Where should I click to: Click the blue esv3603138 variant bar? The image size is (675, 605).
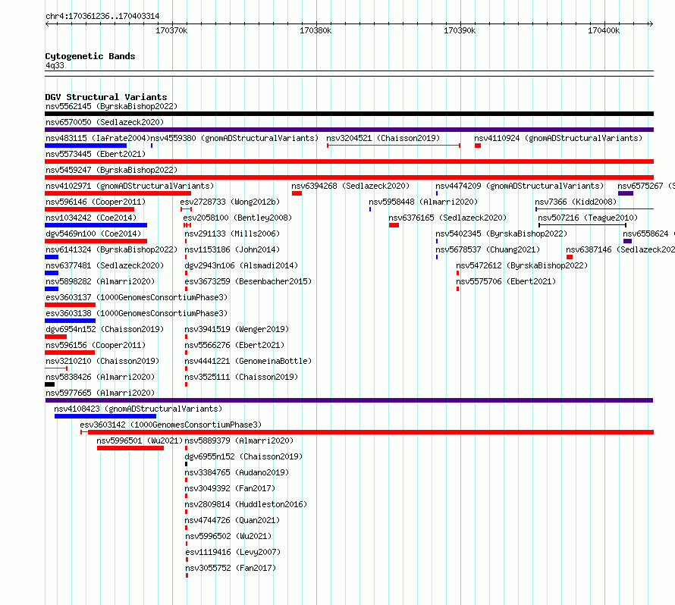tap(71, 321)
